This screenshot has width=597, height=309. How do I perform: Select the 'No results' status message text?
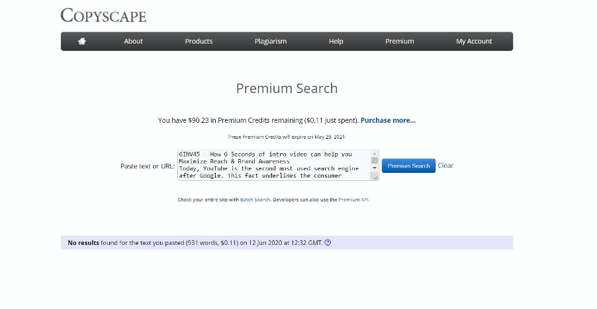pos(83,242)
